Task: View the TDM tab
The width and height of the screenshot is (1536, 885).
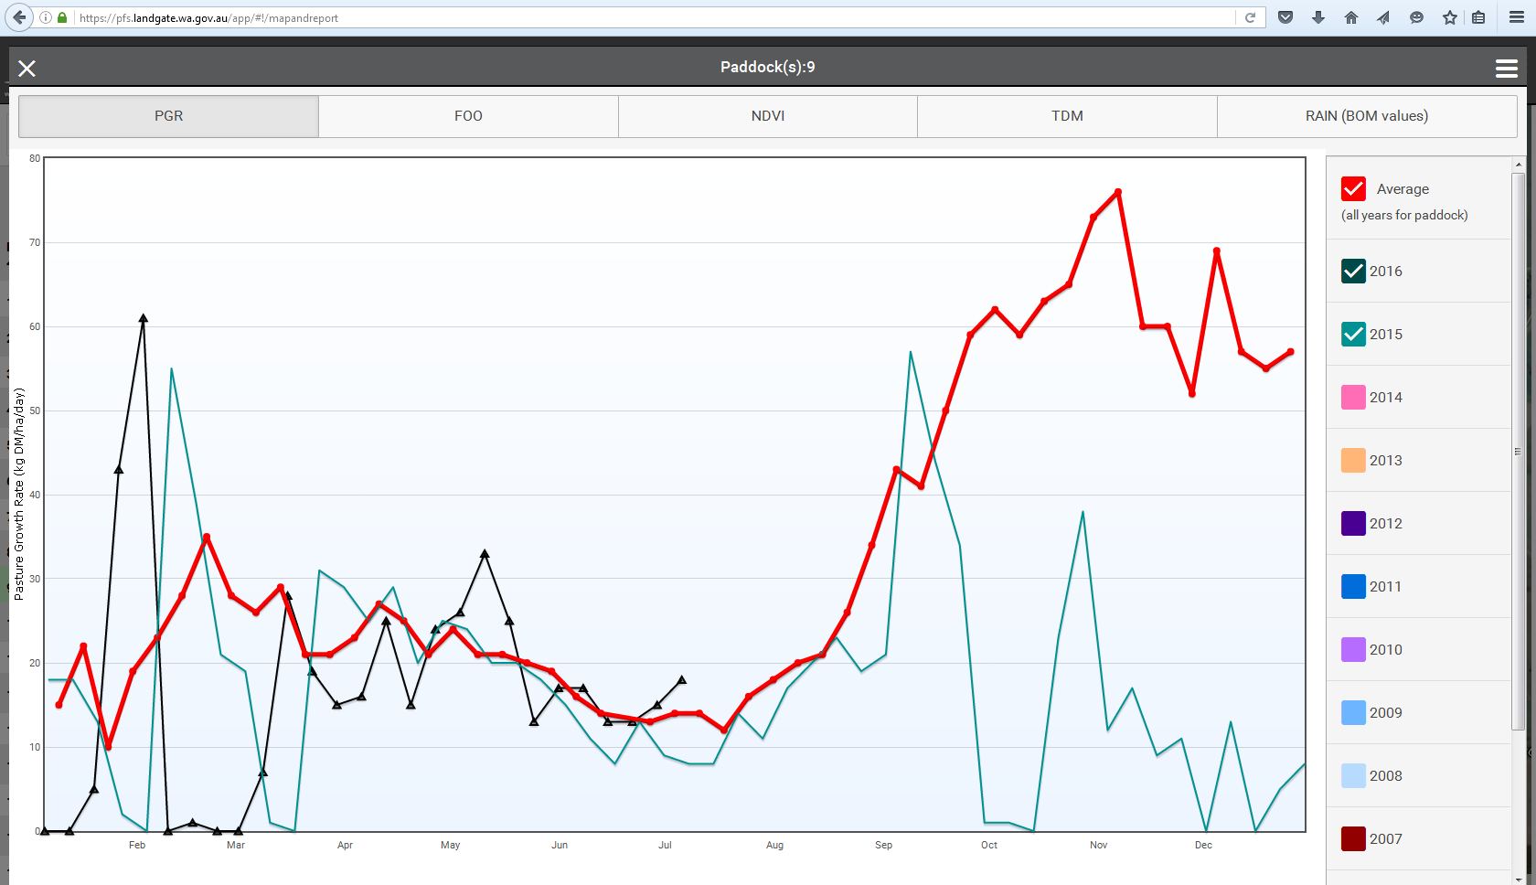Action: coord(1067,116)
